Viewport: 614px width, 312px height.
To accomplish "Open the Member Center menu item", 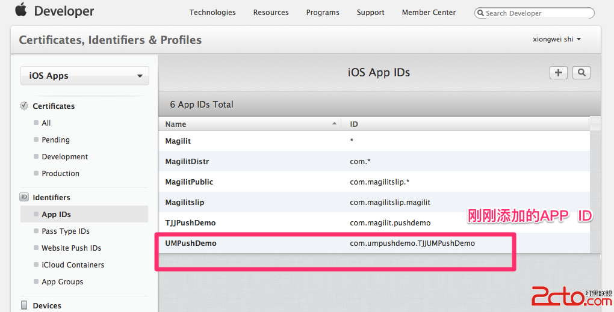I will point(429,13).
